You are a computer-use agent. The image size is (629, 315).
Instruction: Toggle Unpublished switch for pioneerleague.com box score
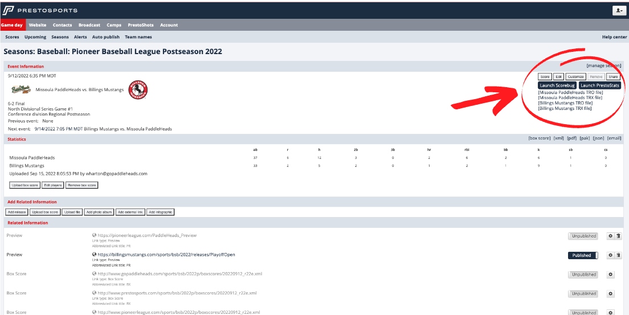[583, 313]
